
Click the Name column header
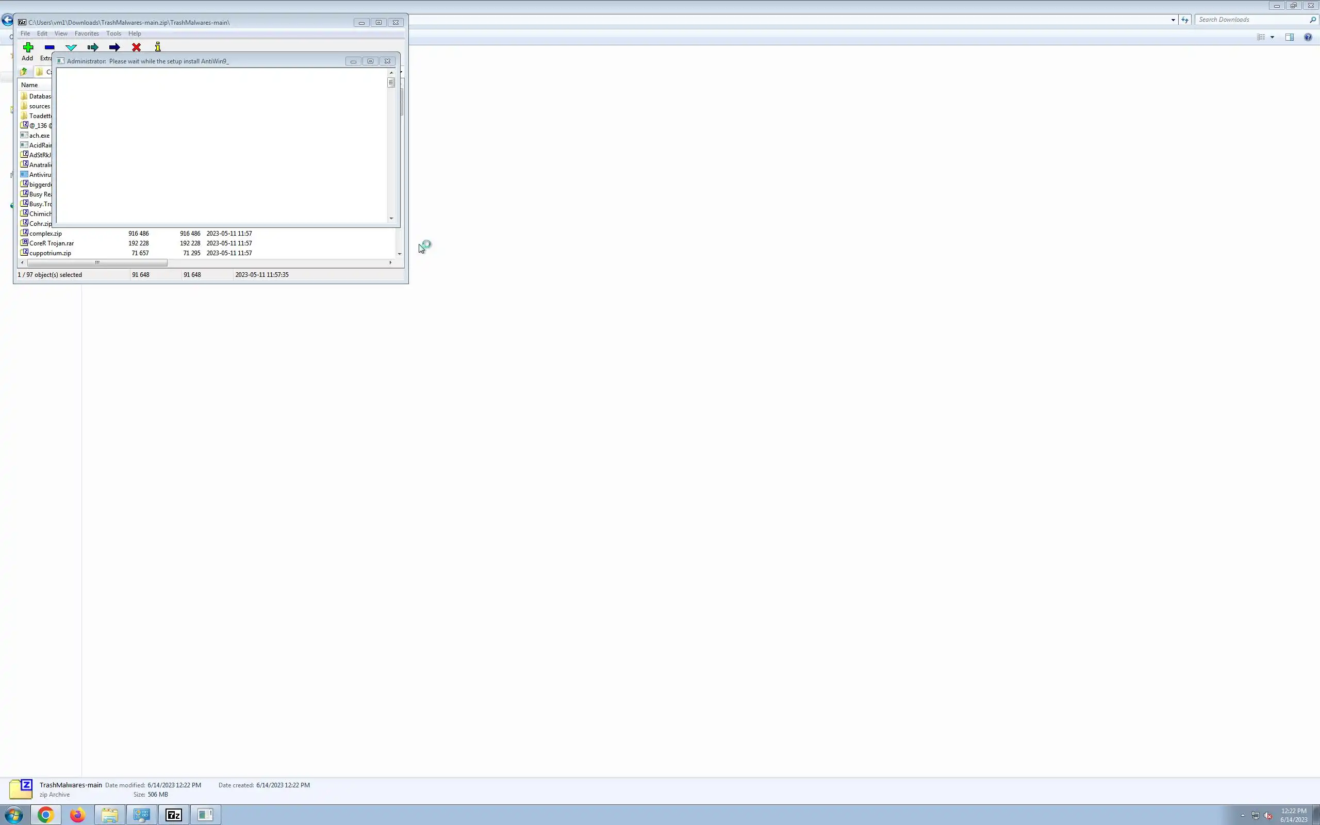[x=29, y=85]
